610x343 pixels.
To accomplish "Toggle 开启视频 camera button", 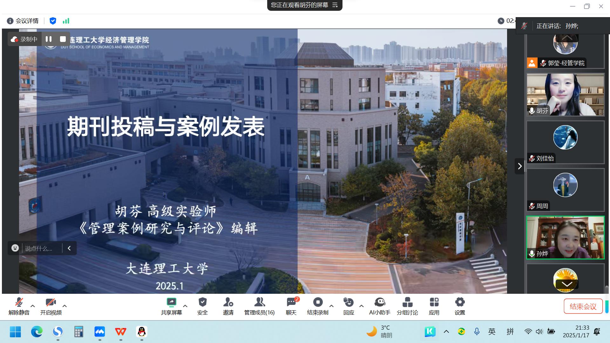I will (51, 302).
